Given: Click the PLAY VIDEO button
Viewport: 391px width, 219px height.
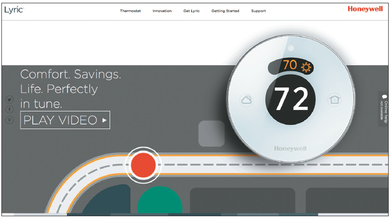Looking at the screenshot, I should point(65,120).
